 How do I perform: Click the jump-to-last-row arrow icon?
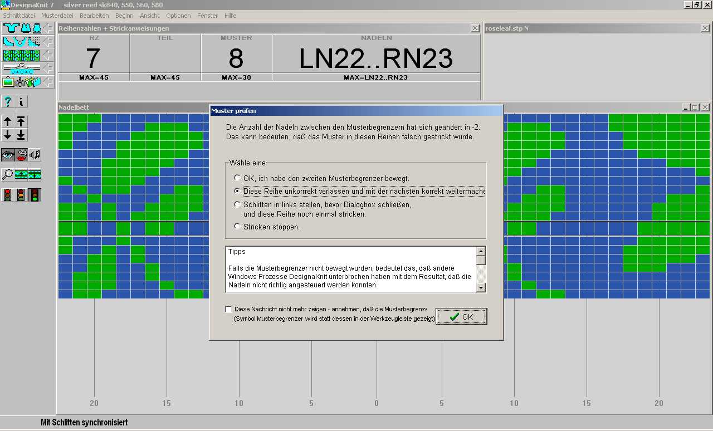[21, 135]
